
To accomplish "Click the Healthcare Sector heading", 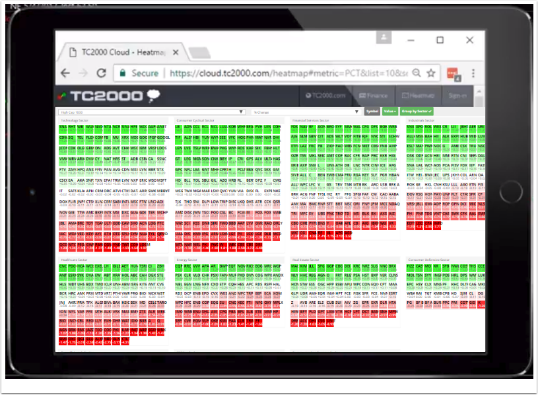I will pyautogui.click(x=74, y=260).
